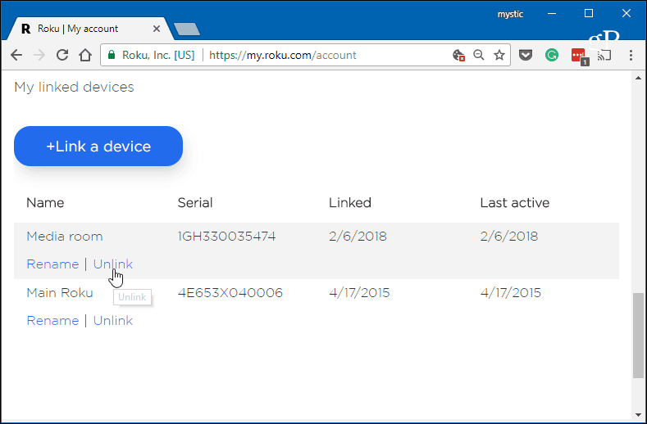This screenshot has height=424, width=647.
Task: Open the Grammarly extension icon
Action: pos(552,55)
